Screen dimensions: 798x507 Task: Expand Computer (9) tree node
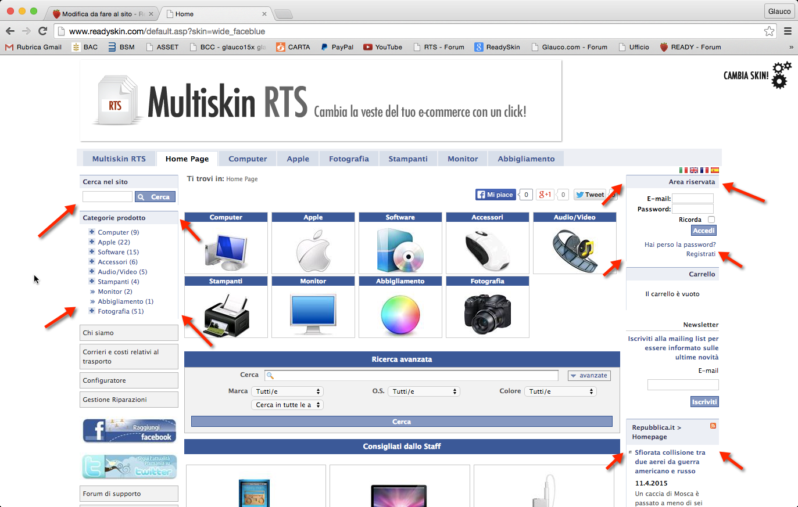(x=92, y=232)
